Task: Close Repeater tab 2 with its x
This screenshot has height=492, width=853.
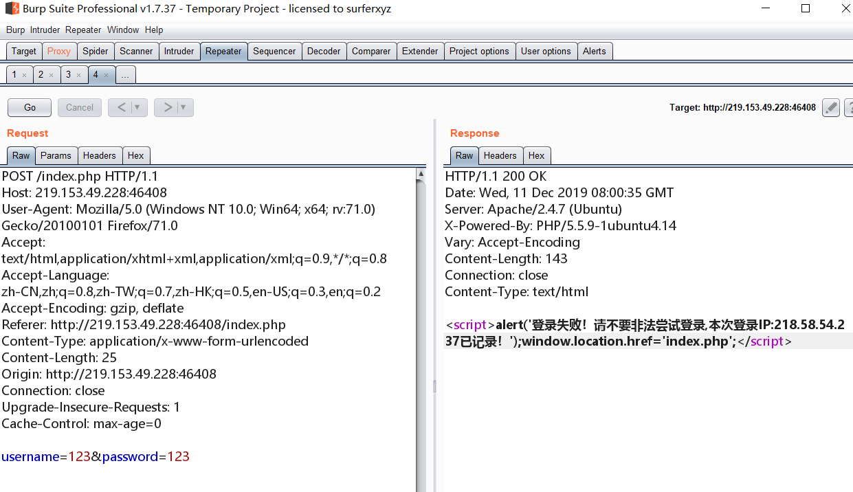Action: [51, 75]
